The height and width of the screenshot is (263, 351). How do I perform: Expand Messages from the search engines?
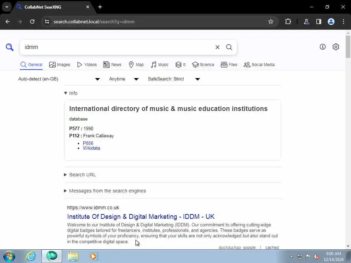tap(105, 191)
